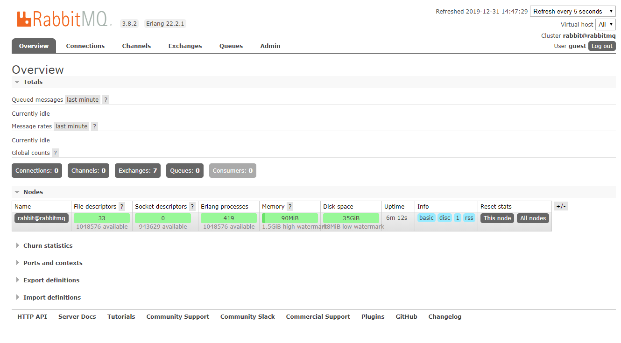Select the Overview tab
Image resolution: width=621 pixels, height=343 pixels.
(34, 46)
